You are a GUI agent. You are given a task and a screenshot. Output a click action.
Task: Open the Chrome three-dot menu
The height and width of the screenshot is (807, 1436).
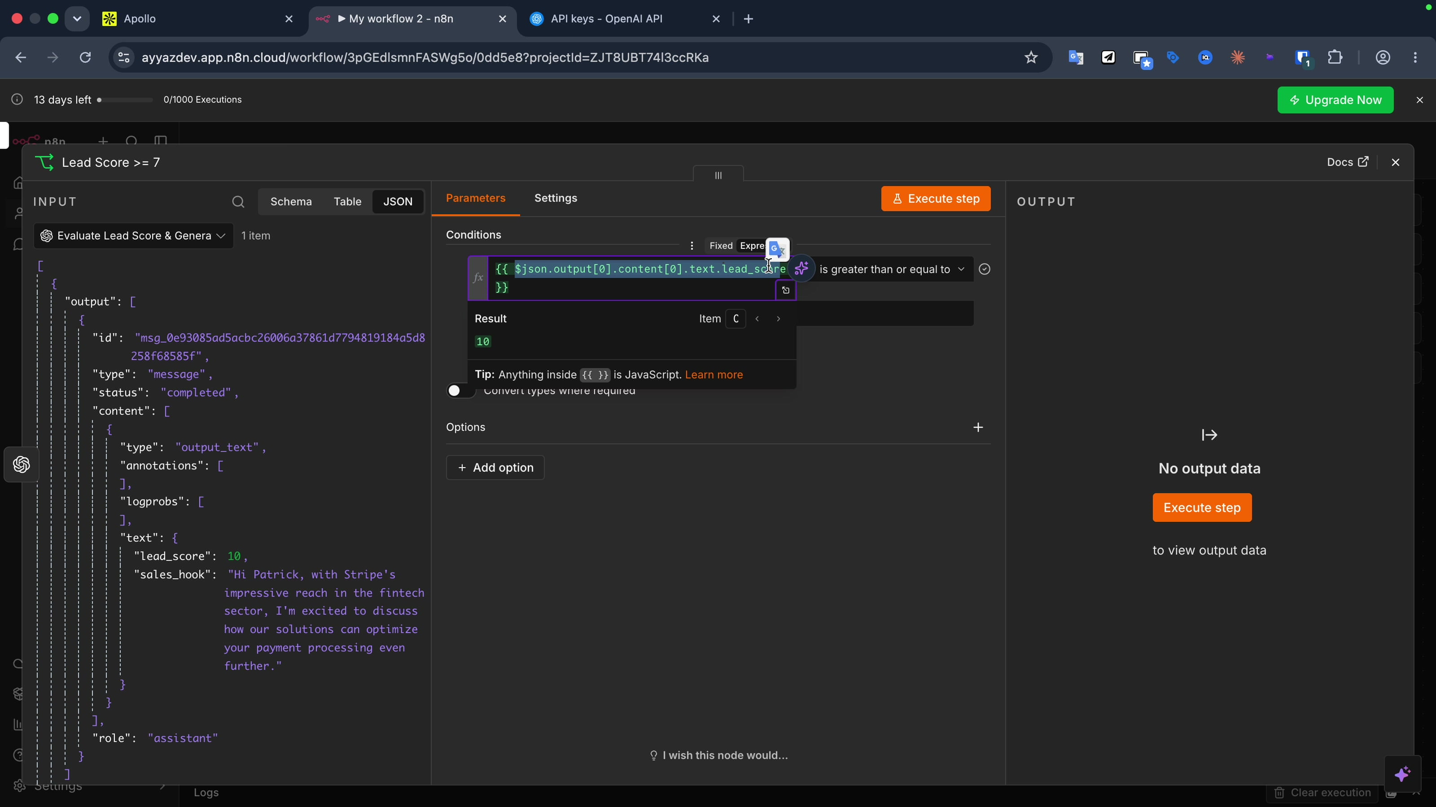1415,57
